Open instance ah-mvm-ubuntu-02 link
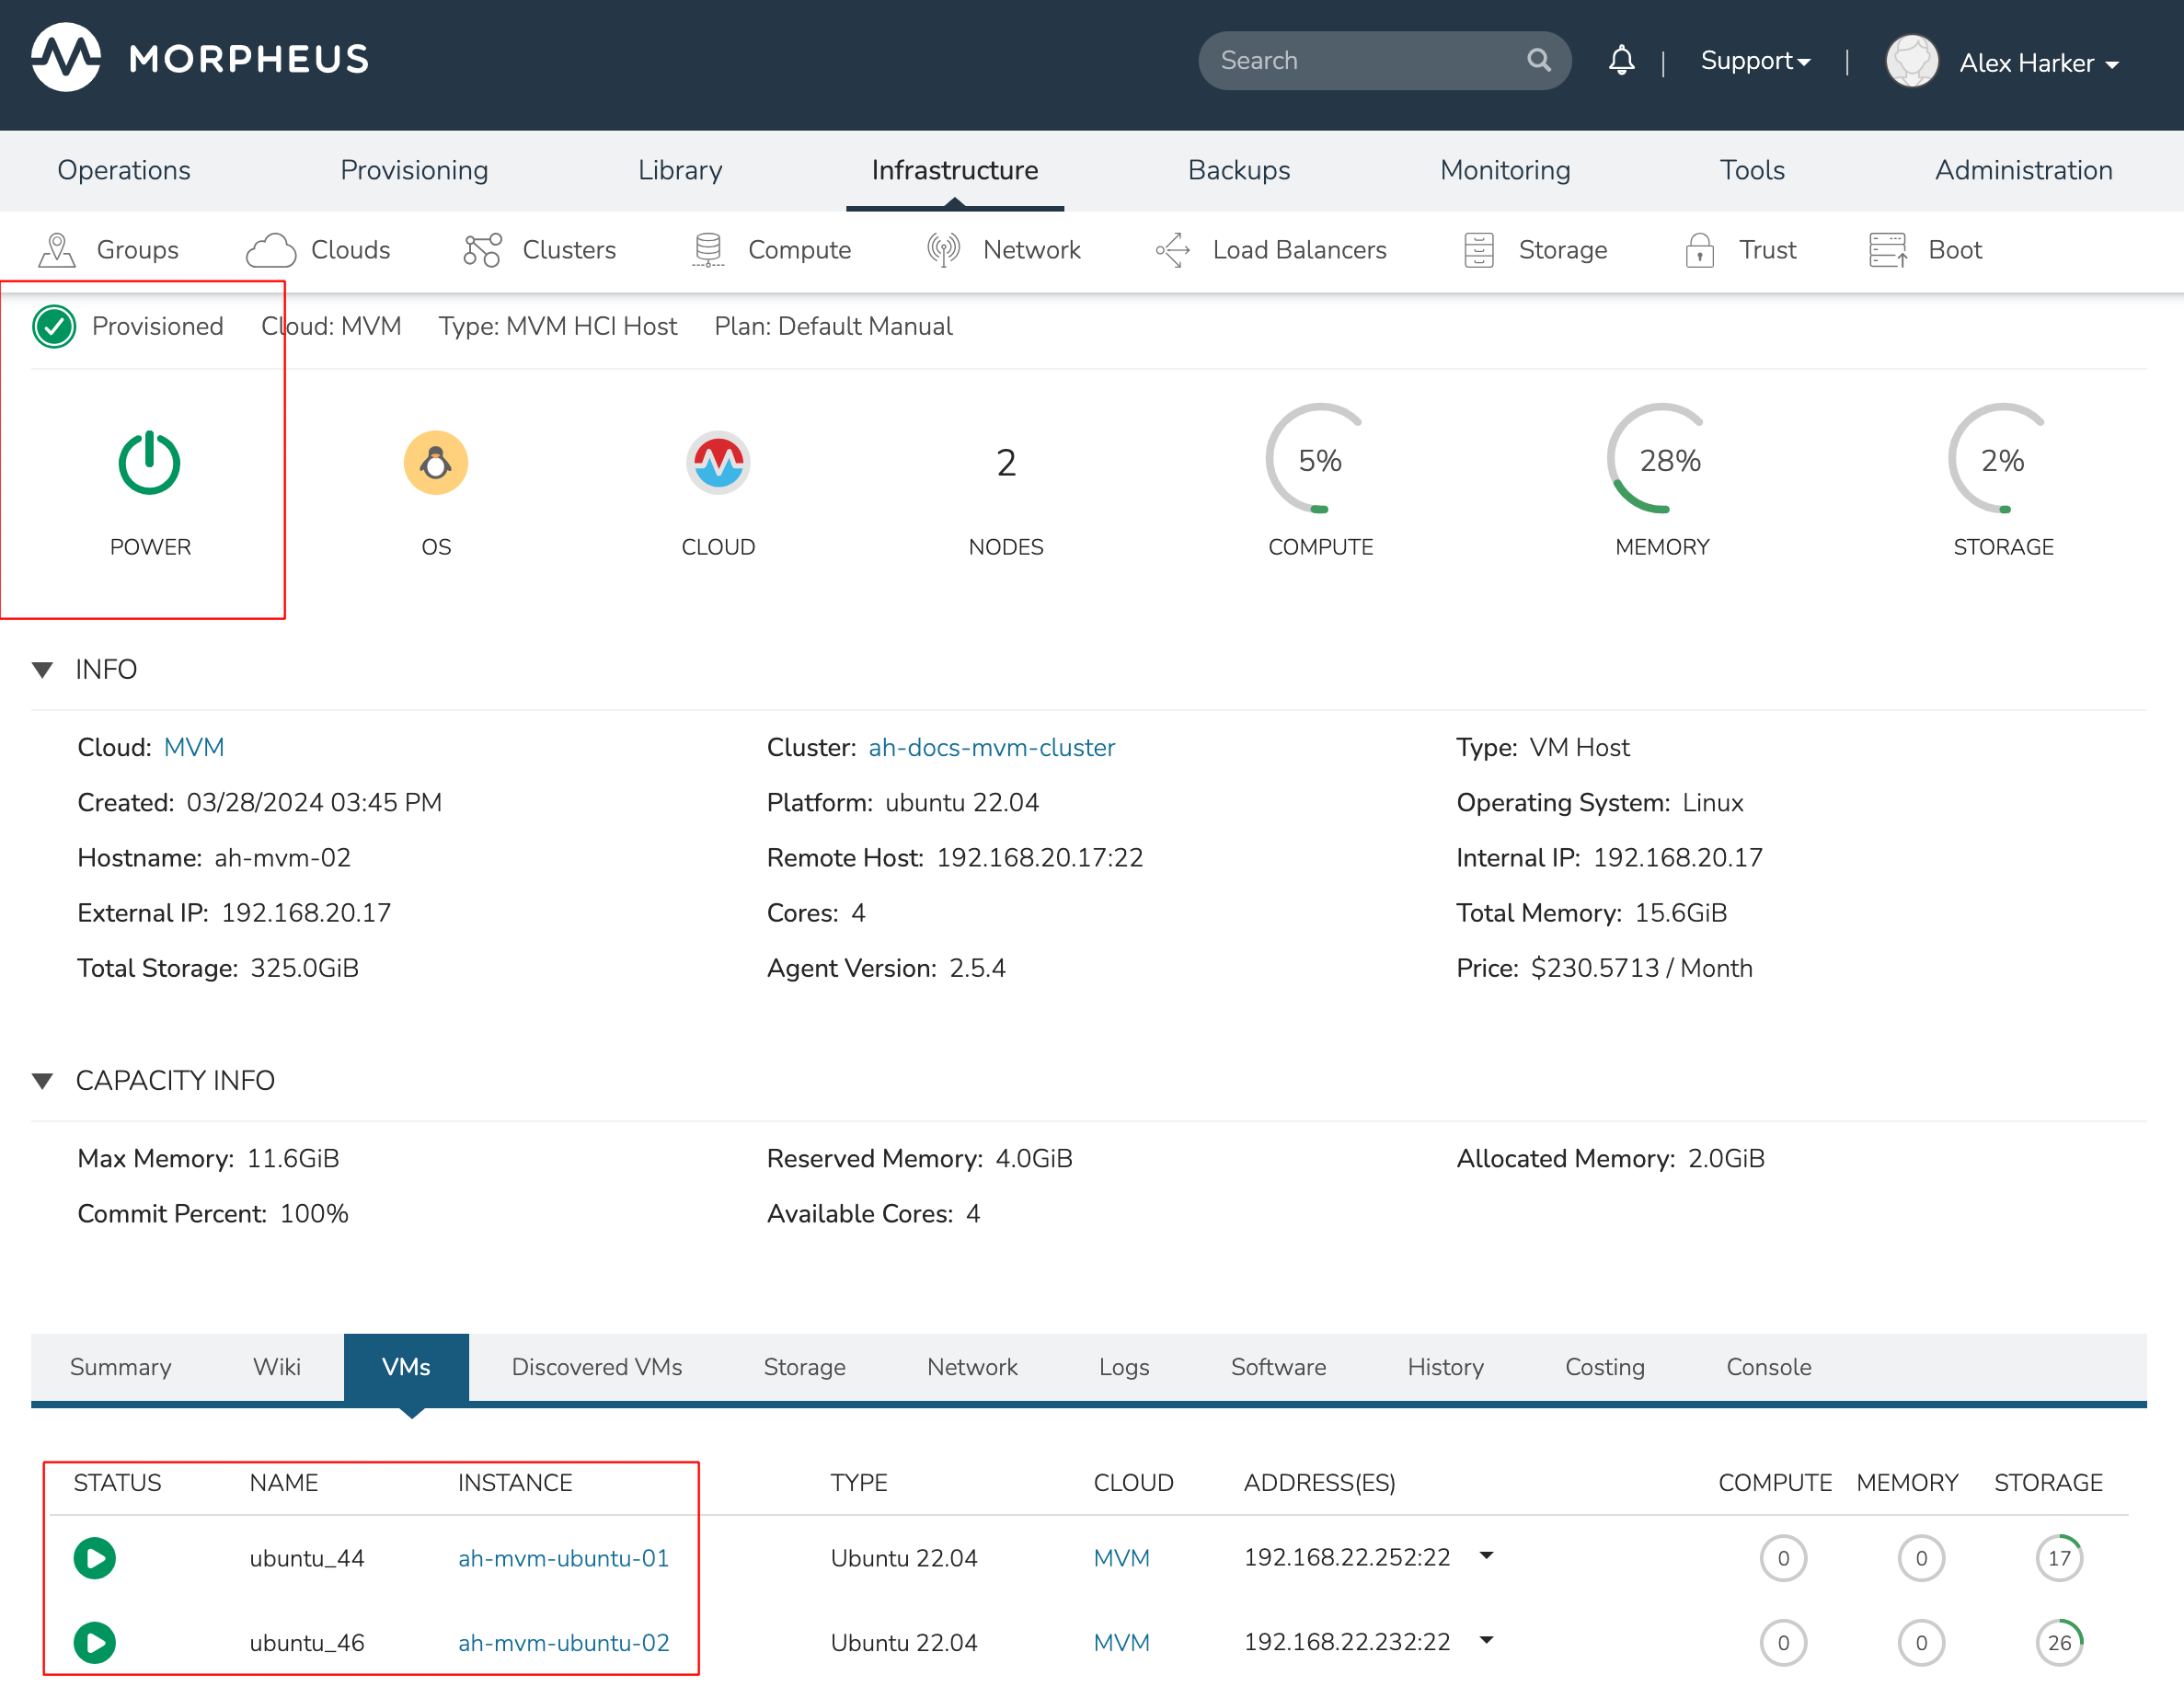Viewport: 2184px width, 1698px height. 563,1642
